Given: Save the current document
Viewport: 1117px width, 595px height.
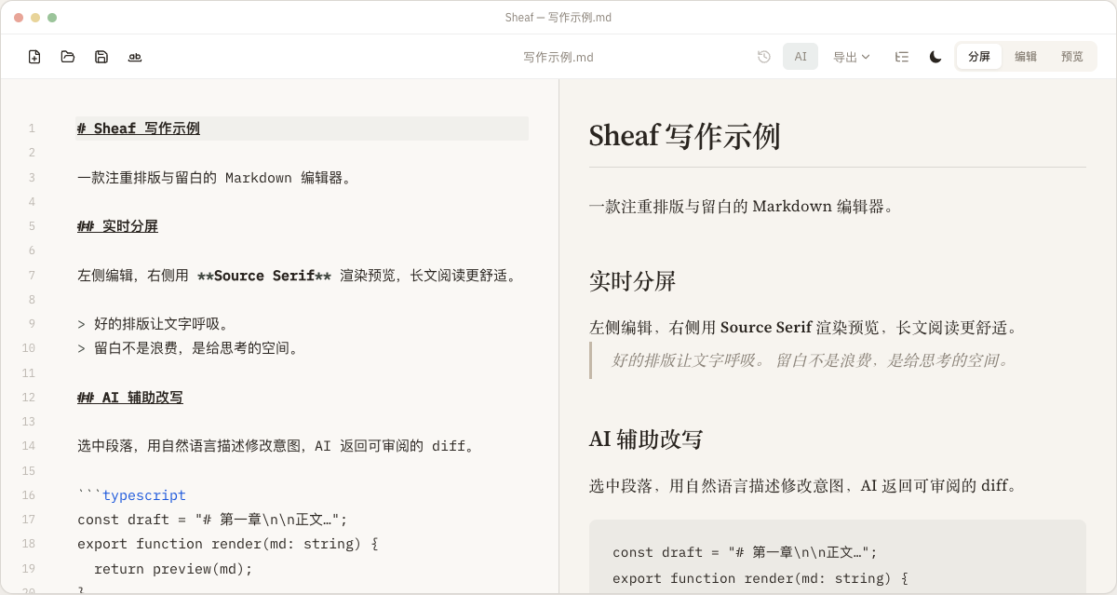Looking at the screenshot, I should pyautogui.click(x=101, y=57).
